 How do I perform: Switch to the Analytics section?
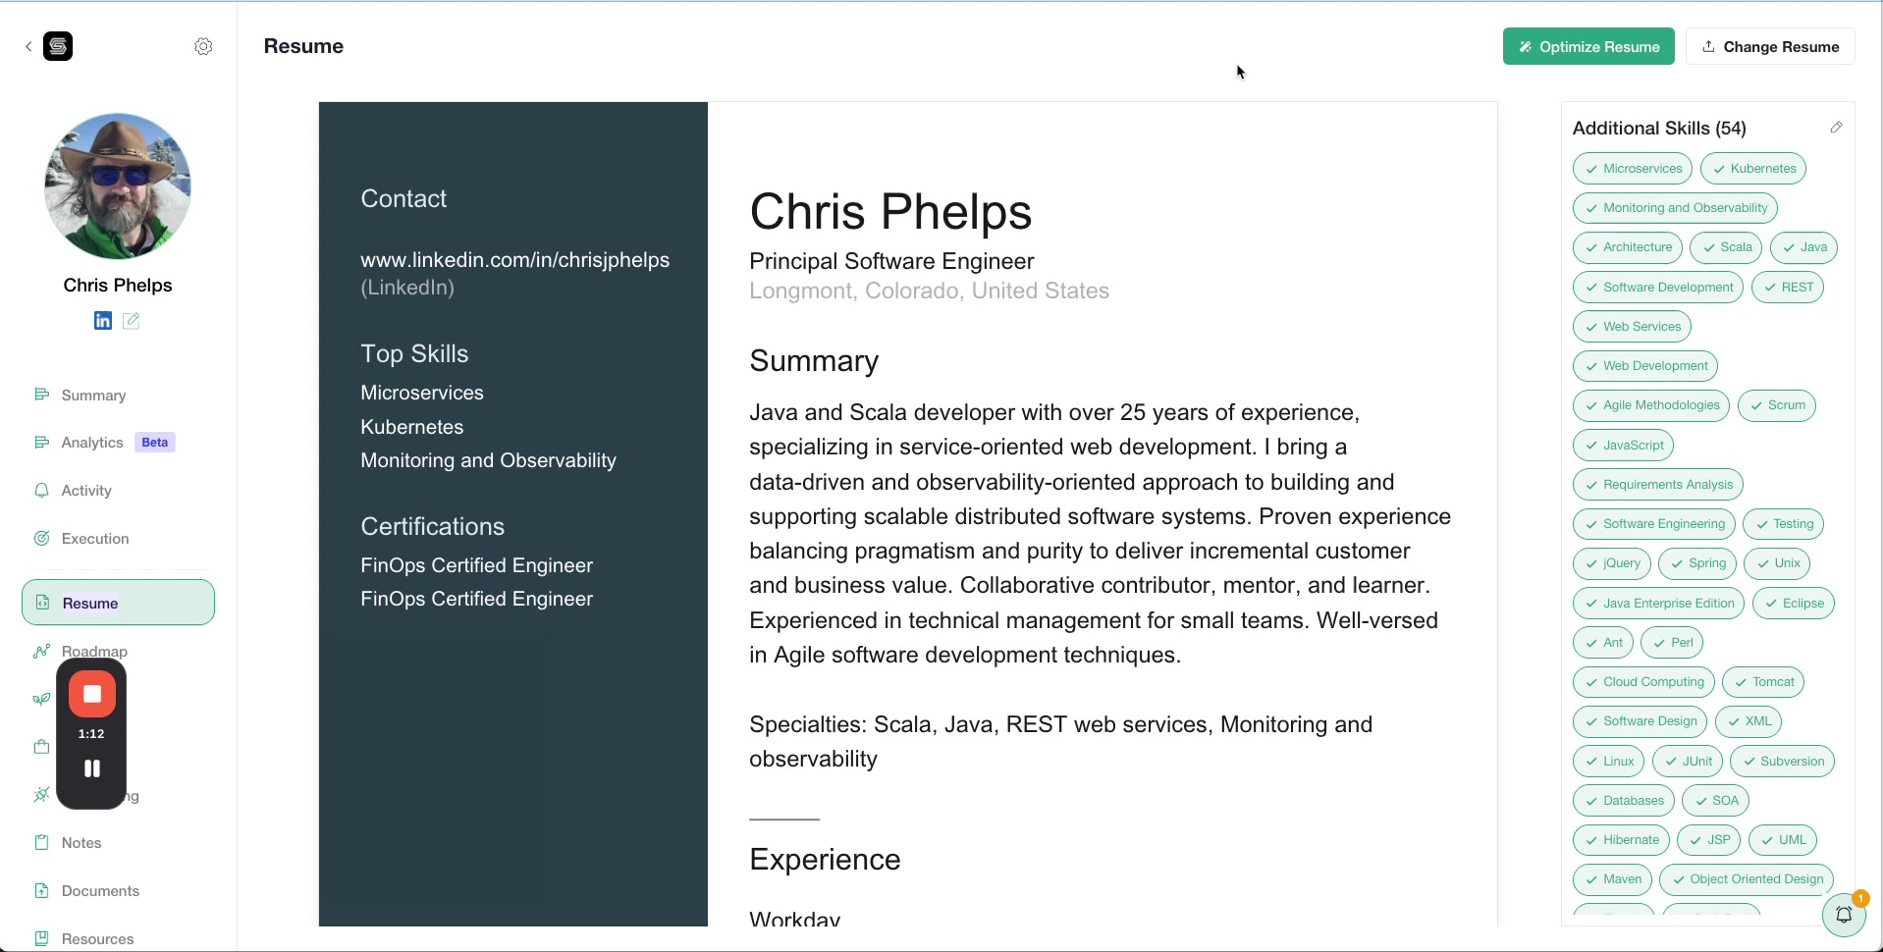[91, 442]
